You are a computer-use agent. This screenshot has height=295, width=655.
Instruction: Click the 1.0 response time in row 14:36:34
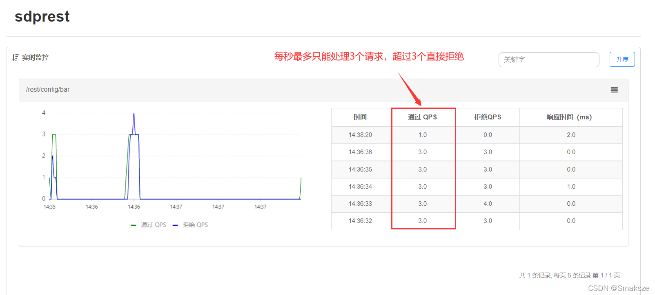571,187
